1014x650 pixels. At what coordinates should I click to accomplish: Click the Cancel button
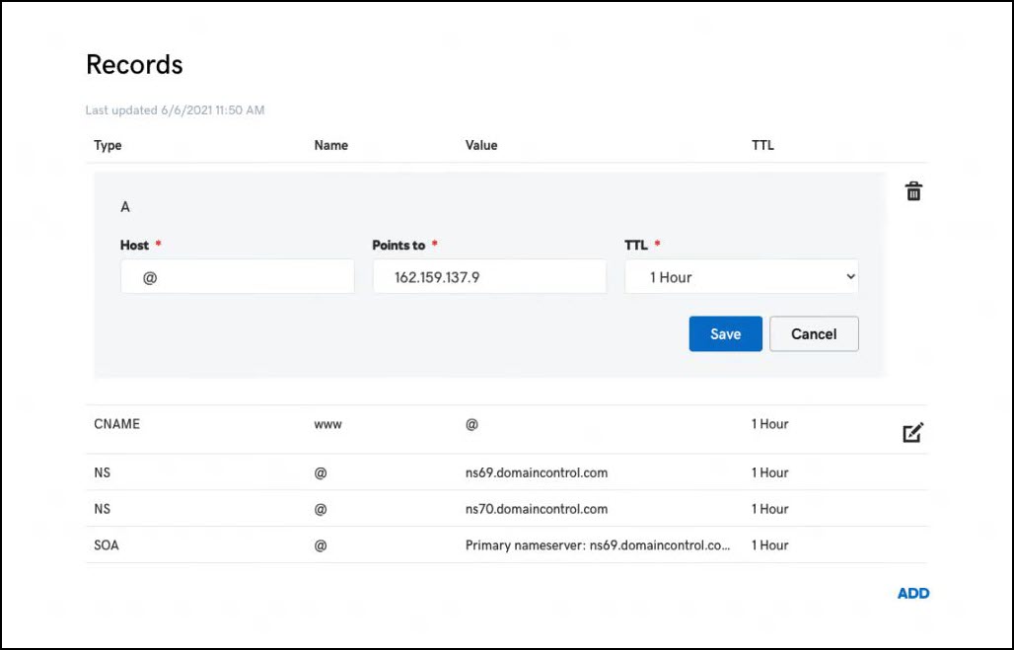814,333
